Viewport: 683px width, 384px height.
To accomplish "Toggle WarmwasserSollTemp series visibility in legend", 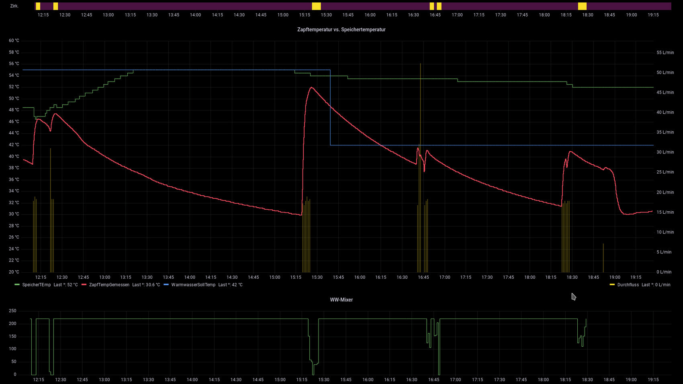I will 193,285.
